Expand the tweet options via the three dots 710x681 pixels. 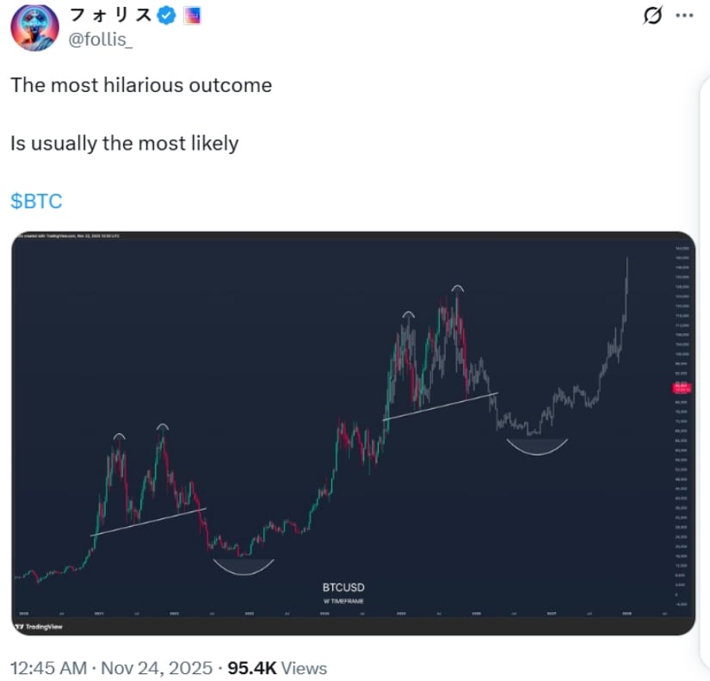click(x=686, y=15)
